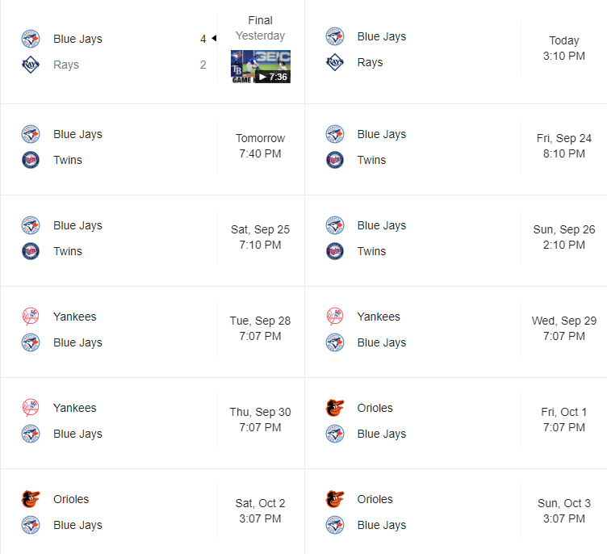The height and width of the screenshot is (554, 607).
Task: Open the Sun, Sep 26 2:10 PM game
Action: click(x=564, y=237)
